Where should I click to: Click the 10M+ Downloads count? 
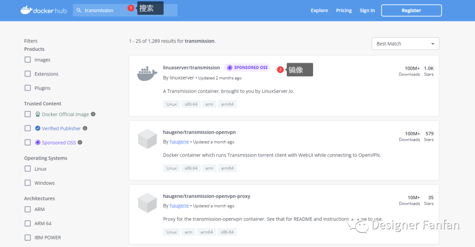[x=413, y=197]
